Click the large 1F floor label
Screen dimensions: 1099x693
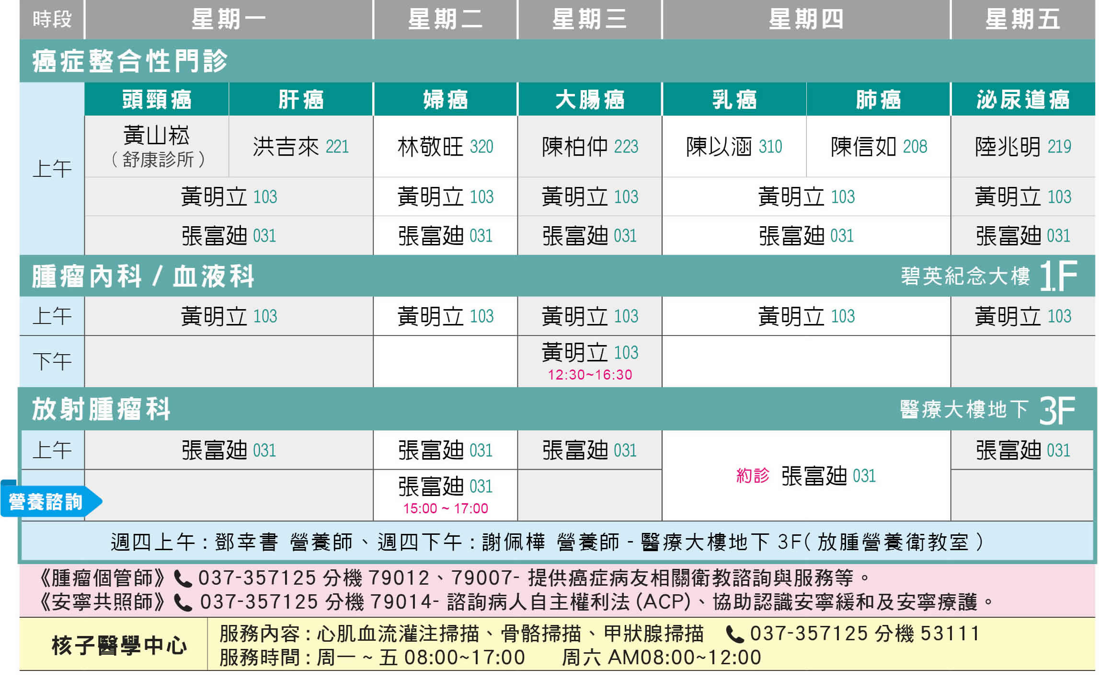click(x=1058, y=276)
